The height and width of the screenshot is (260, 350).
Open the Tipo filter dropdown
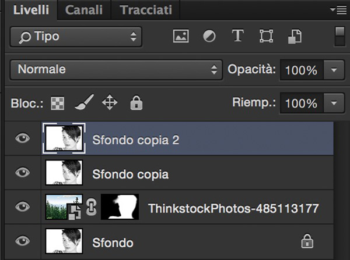click(76, 37)
